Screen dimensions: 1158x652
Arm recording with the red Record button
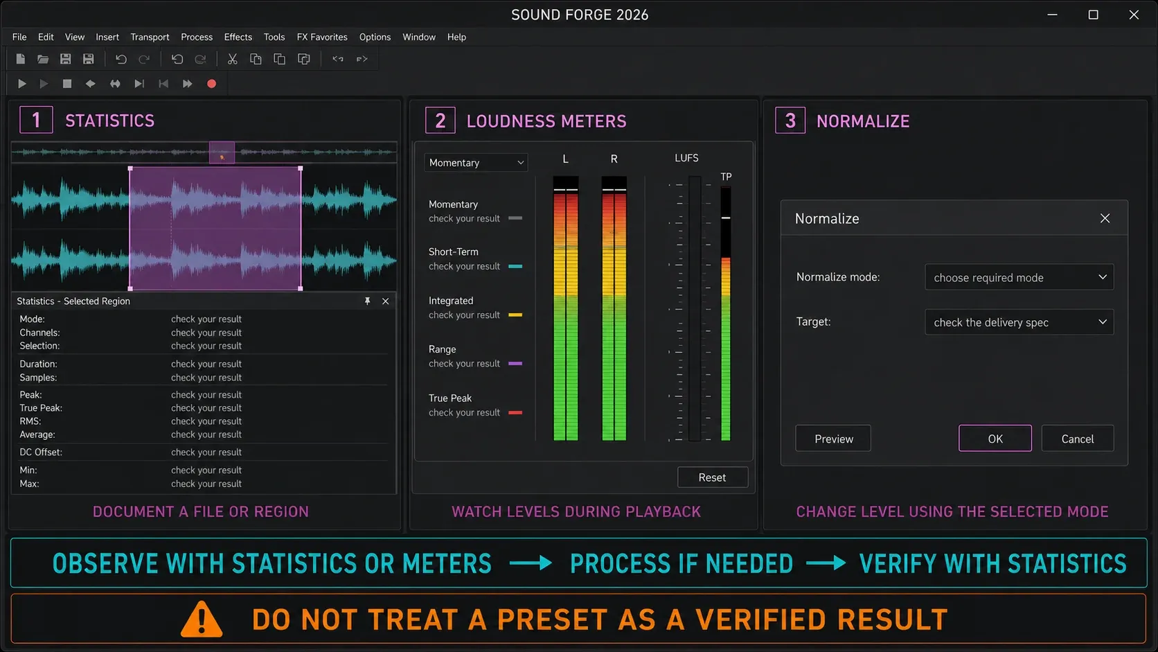pyautogui.click(x=212, y=84)
